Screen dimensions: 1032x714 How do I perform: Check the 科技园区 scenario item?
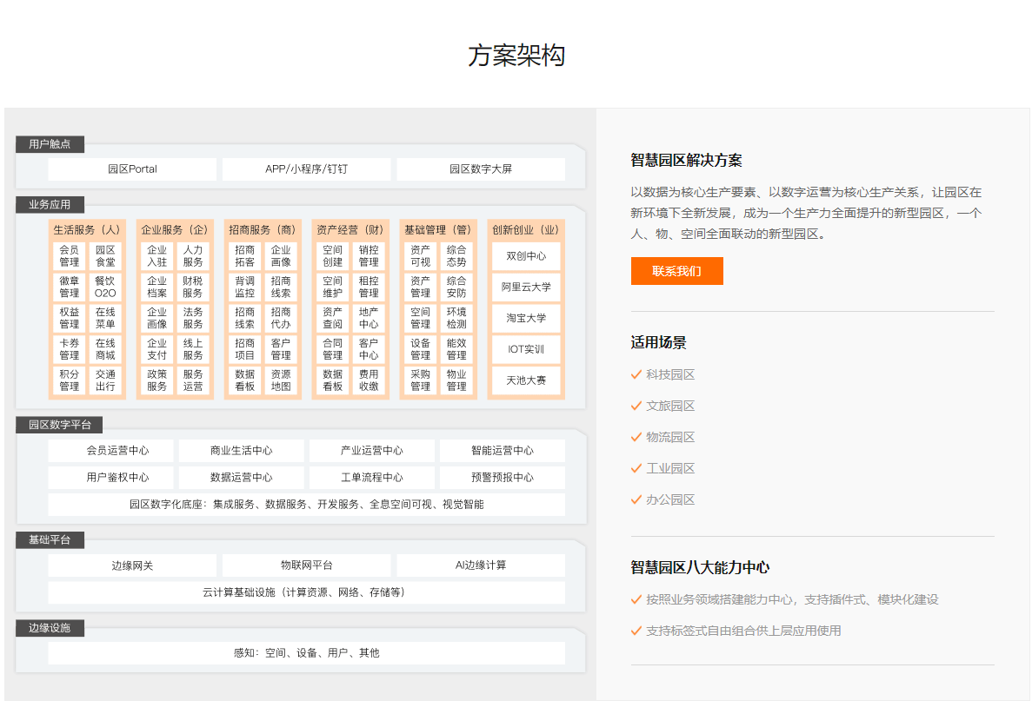click(x=669, y=374)
